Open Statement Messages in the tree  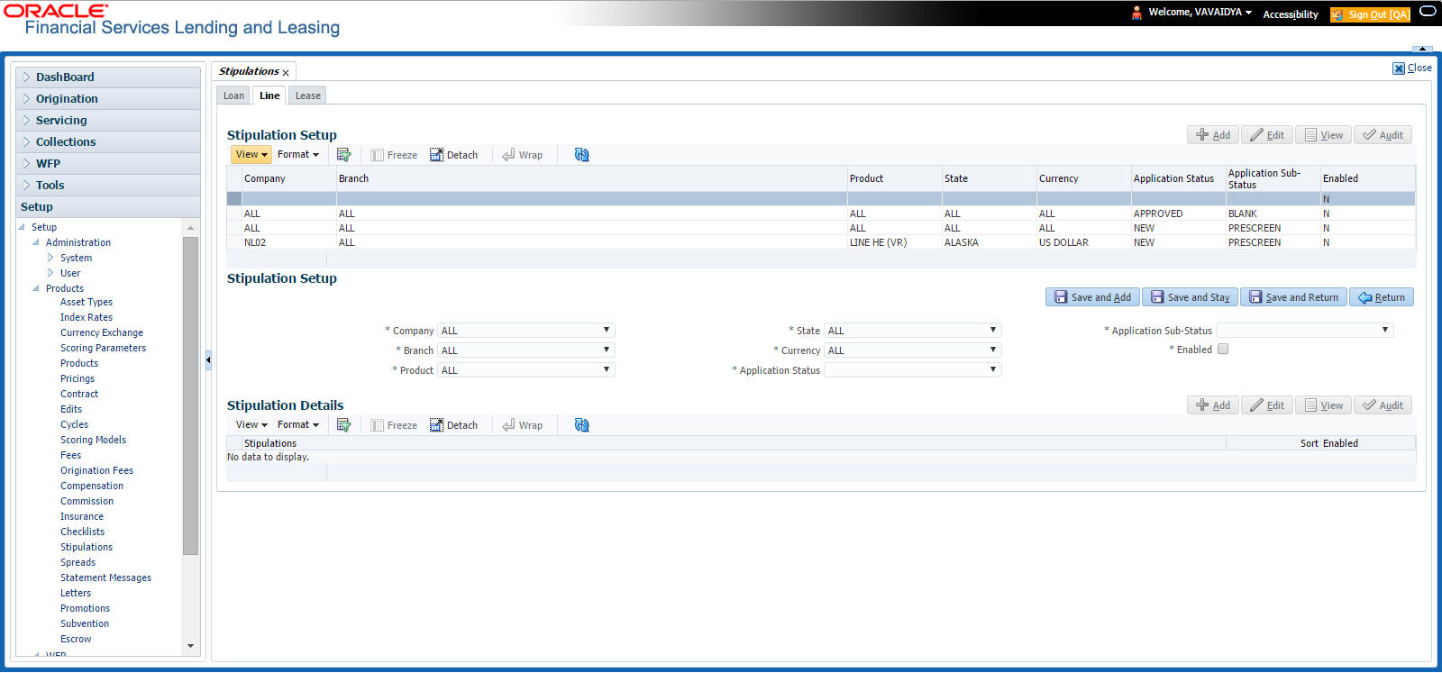105,578
